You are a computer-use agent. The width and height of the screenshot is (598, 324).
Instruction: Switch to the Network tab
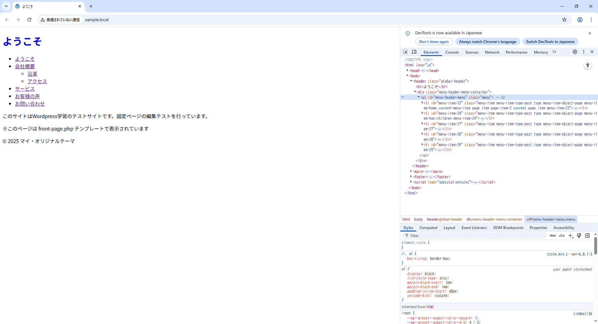(492, 52)
